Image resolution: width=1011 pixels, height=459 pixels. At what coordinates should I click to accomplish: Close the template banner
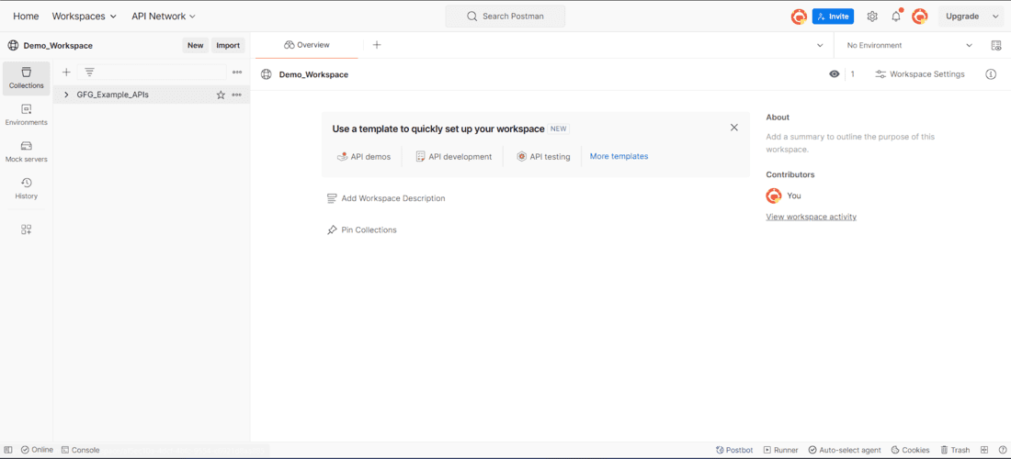point(733,128)
